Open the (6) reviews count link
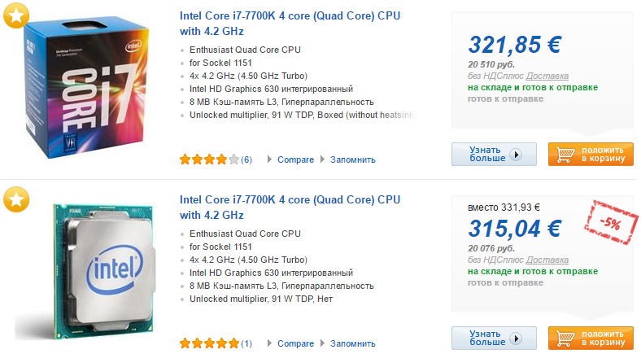This screenshot has height=354, width=641. [x=246, y=160]
